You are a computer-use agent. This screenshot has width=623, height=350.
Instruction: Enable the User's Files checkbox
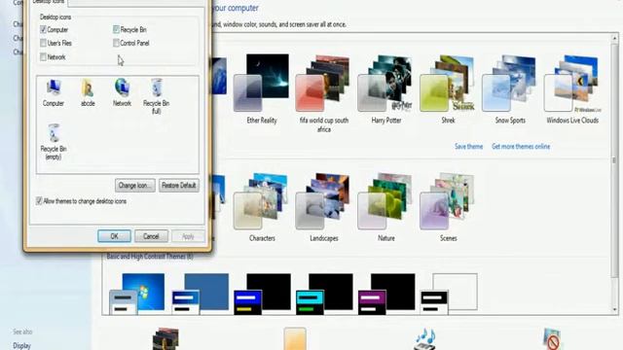(43, 43)
